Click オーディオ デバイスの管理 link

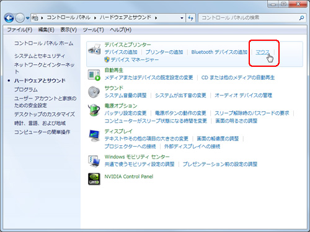[x=243, y=95]
